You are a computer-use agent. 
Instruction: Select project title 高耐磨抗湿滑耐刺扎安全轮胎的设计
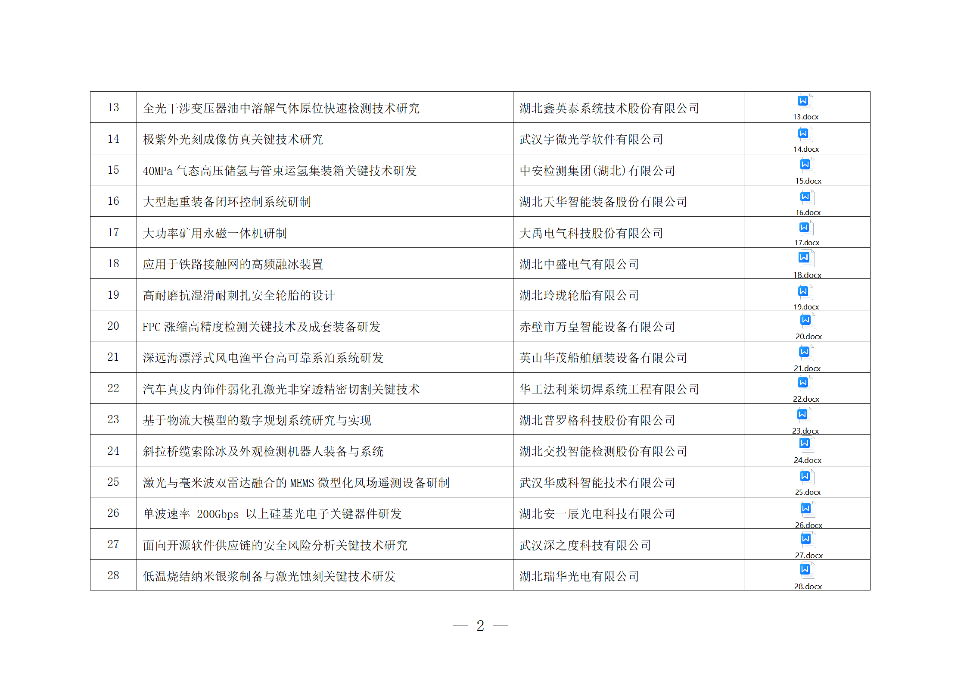pyautogui.click(x=239, y=295)
